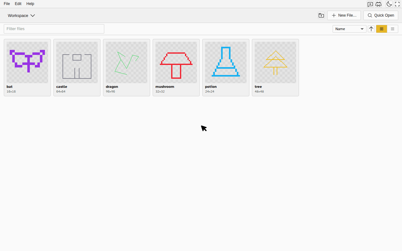Open the Name sort dropdown
Screen dimensions: 402x251
pos(350,29)
